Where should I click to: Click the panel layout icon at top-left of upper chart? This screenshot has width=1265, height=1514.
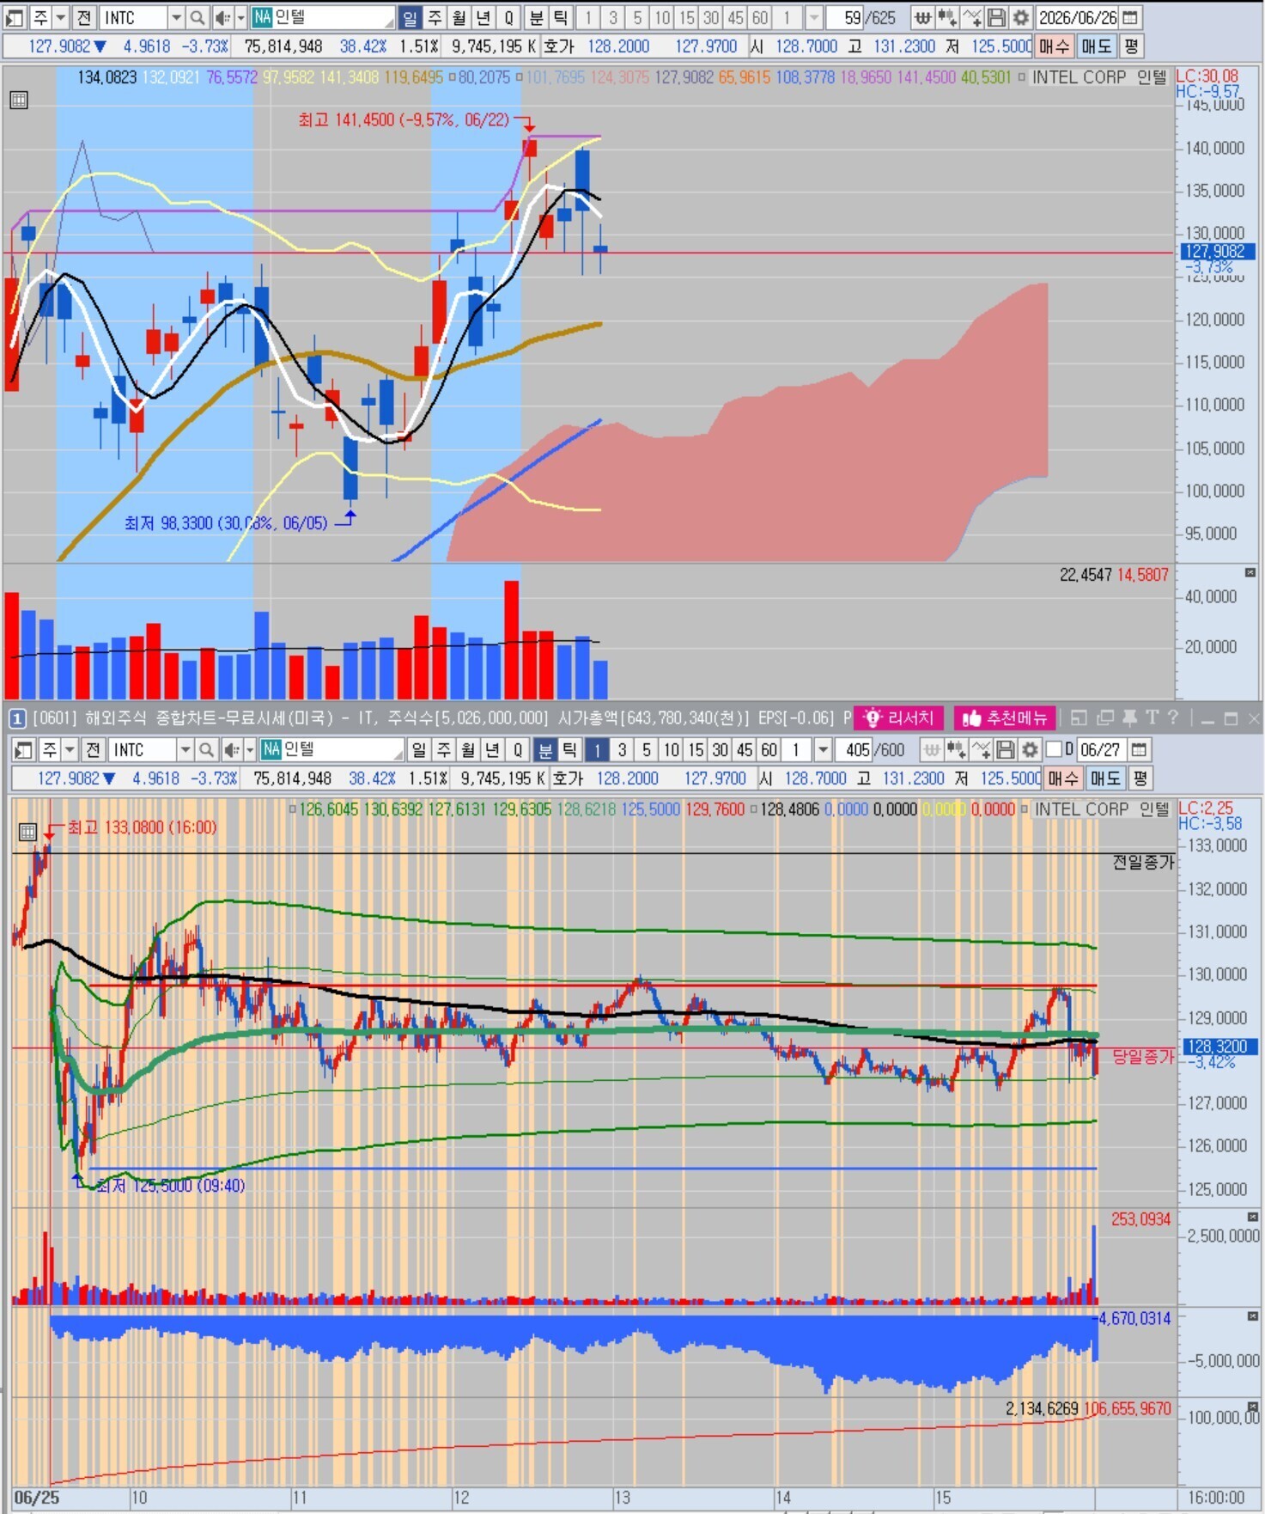point(15,17)
